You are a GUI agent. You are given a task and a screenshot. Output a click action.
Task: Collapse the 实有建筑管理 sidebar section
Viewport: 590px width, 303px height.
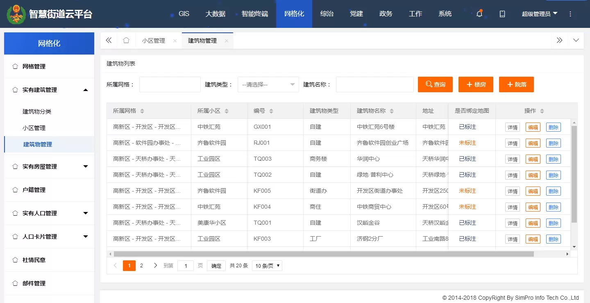[x=85, y=90]
